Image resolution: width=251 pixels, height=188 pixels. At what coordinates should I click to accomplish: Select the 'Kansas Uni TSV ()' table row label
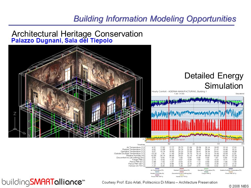[136, 166]
